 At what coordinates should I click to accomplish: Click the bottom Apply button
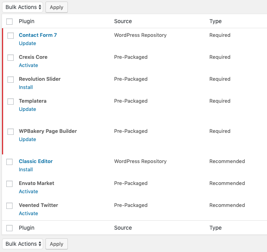(56, 244)
